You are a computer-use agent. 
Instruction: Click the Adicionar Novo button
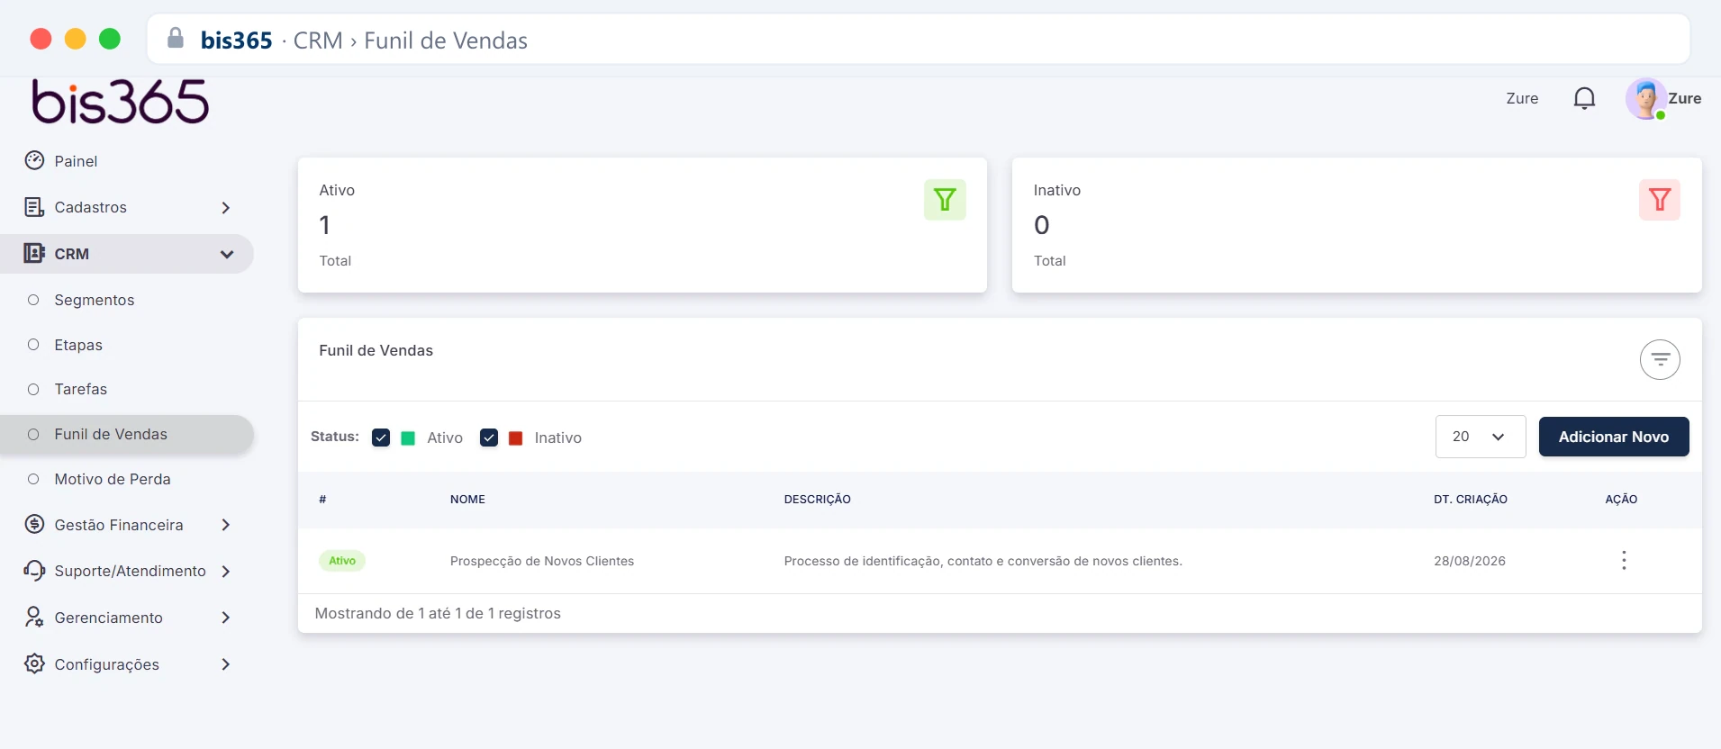(x=1614, y=437)
